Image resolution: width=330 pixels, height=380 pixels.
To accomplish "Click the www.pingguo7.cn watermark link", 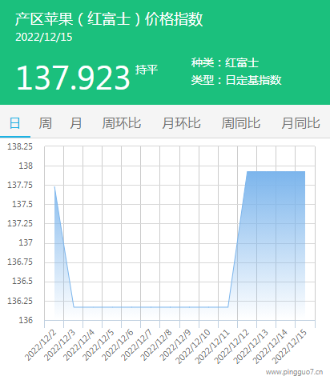I will [x=294, y=372].
